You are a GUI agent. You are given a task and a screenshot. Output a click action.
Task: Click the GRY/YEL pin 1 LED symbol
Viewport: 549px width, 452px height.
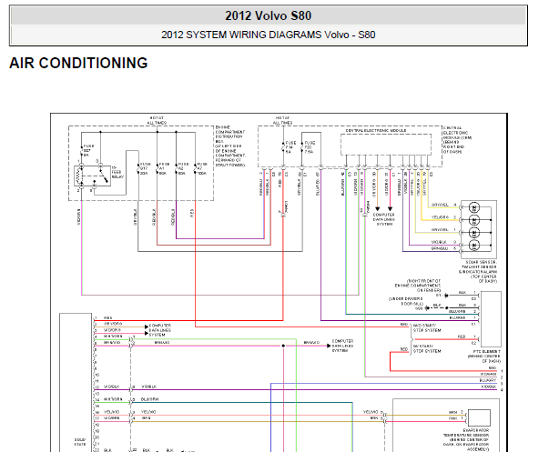pos(474,233)
